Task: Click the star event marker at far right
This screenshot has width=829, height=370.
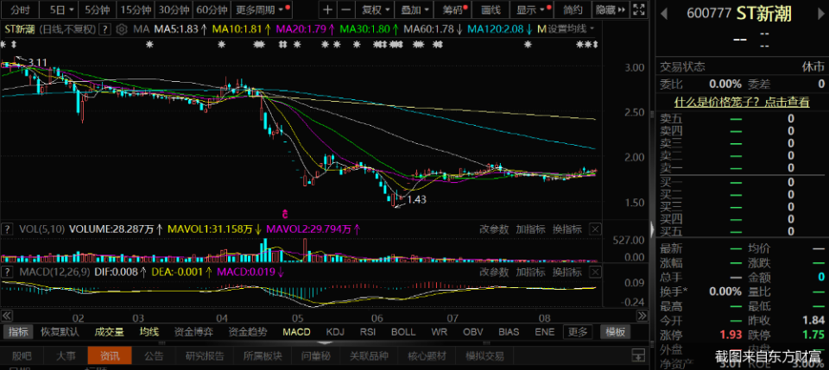Action: 595,45
